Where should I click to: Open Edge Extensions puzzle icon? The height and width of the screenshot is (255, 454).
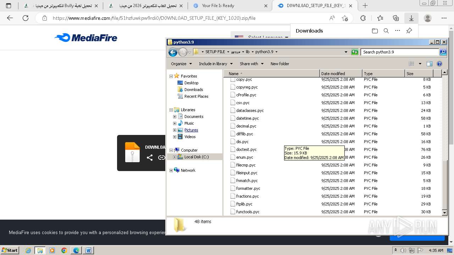(363, 18)
